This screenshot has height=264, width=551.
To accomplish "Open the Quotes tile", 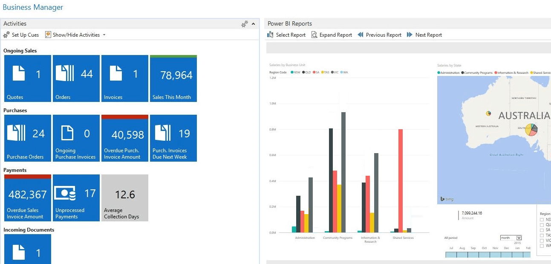I will pyautogui.click(x=28, y=78).
